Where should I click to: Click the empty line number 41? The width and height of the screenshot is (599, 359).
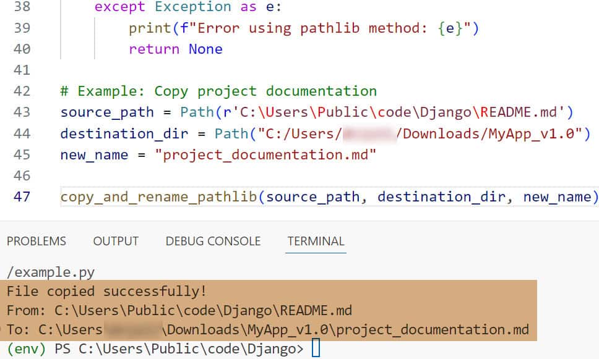(x=22, y=70)
